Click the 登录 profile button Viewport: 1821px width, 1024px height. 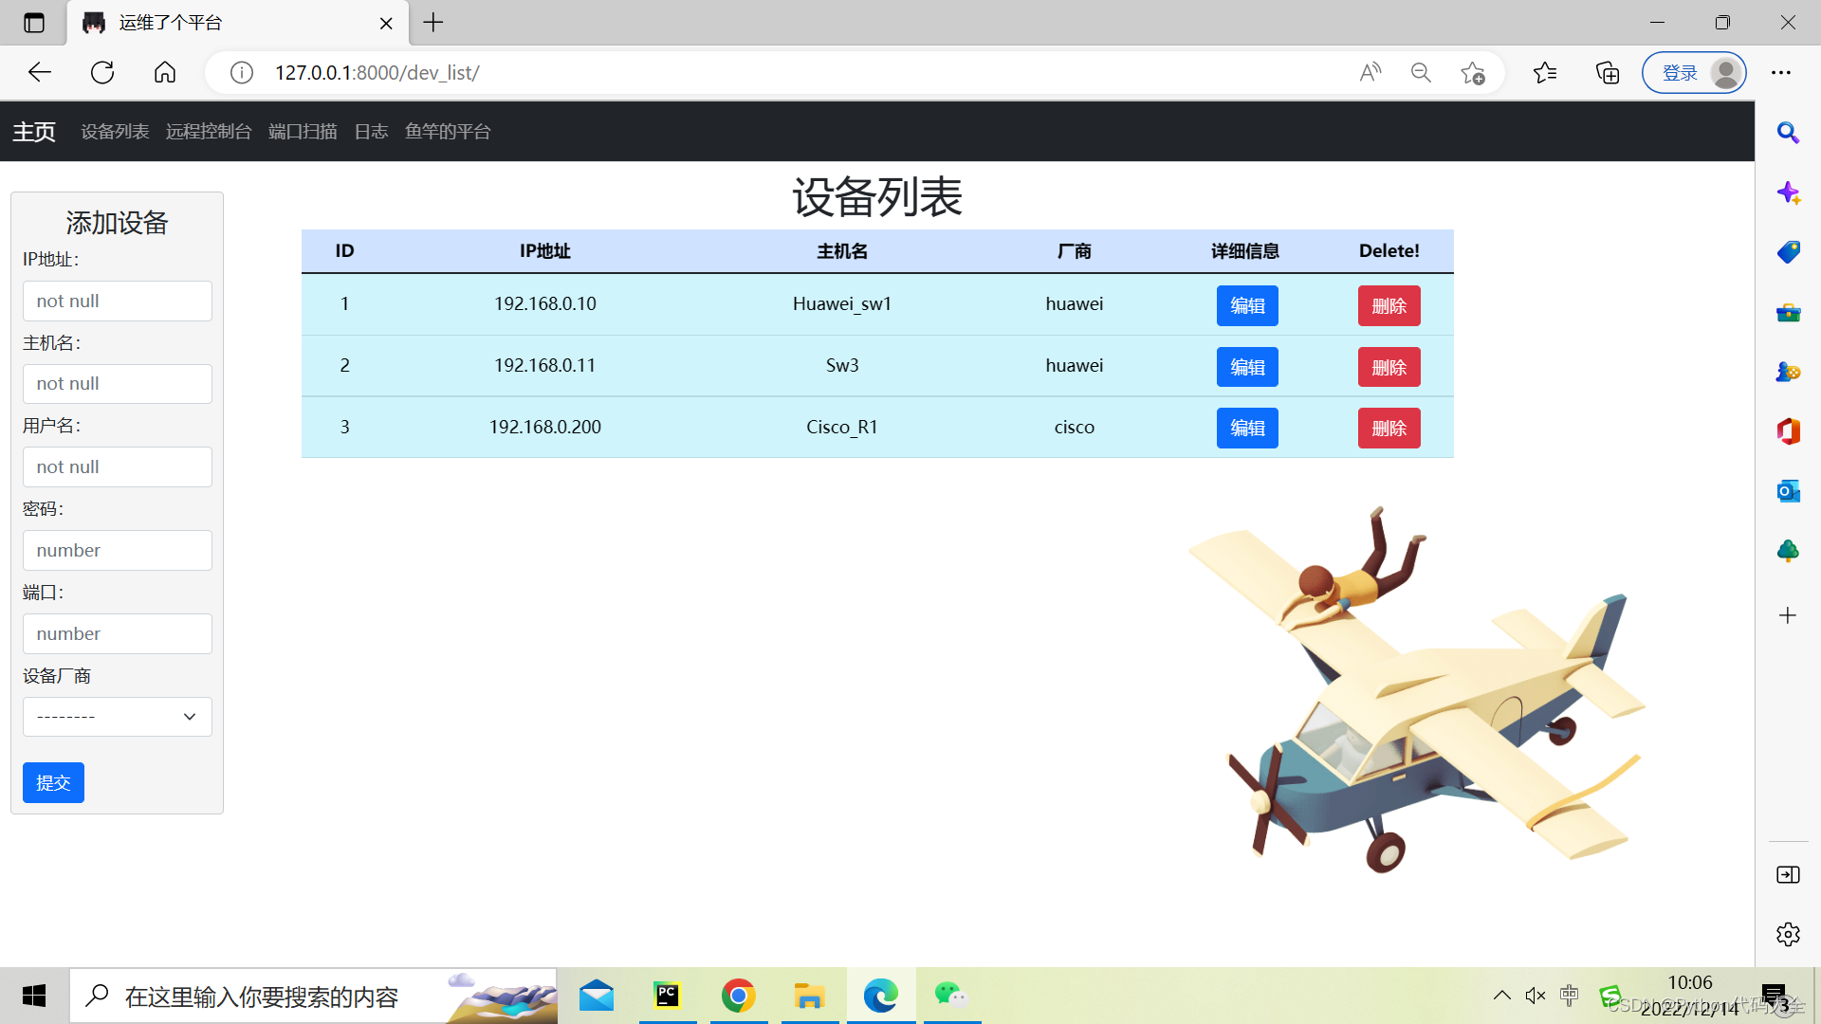1694,73
